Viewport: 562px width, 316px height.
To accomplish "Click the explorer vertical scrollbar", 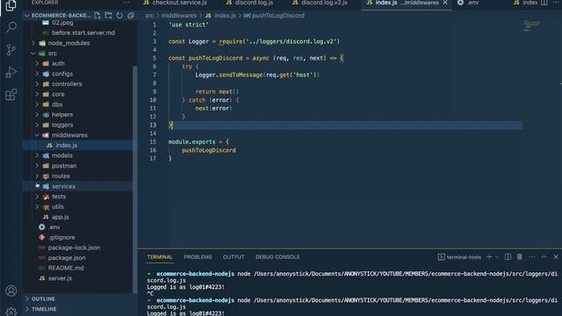I will (134, 179).
